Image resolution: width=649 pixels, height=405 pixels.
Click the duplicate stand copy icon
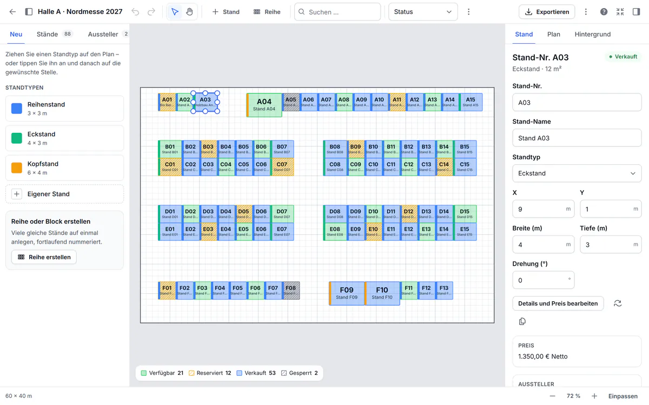click(x=522, y=321)
